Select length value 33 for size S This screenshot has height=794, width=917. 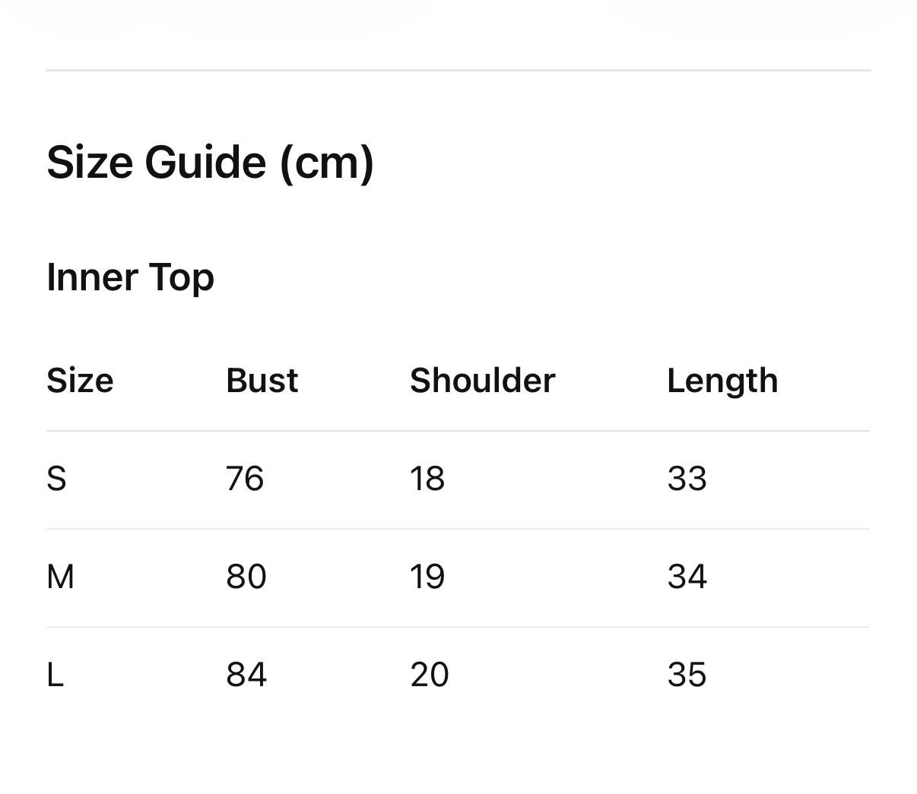pos(687,479)
